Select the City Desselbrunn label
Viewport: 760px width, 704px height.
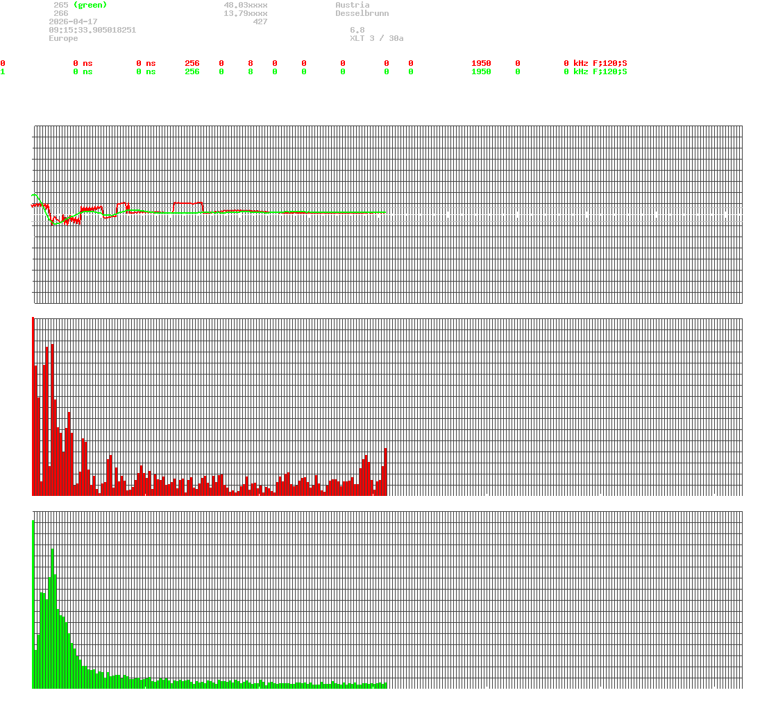[x=362, y=13]
